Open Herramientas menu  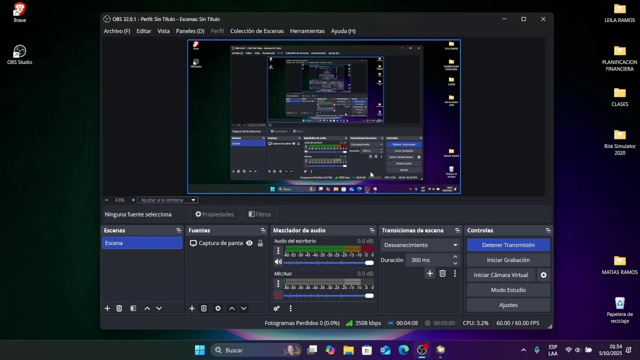pos(307,31)
